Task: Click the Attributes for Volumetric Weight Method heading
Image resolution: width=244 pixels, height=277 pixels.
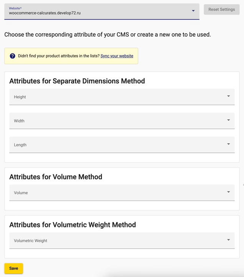Action: coord(73,225)
